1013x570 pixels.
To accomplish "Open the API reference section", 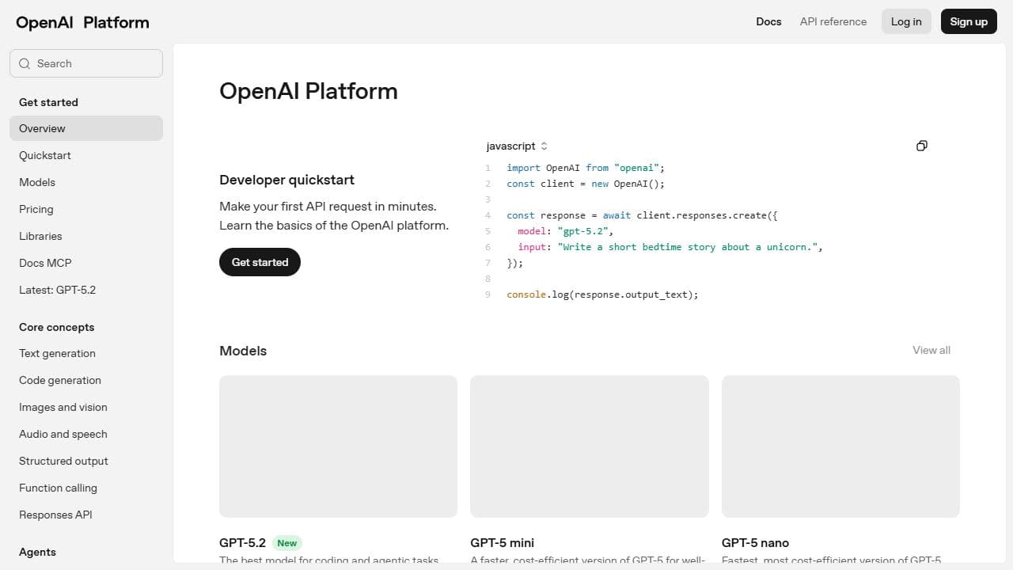I will coord(833,21).
